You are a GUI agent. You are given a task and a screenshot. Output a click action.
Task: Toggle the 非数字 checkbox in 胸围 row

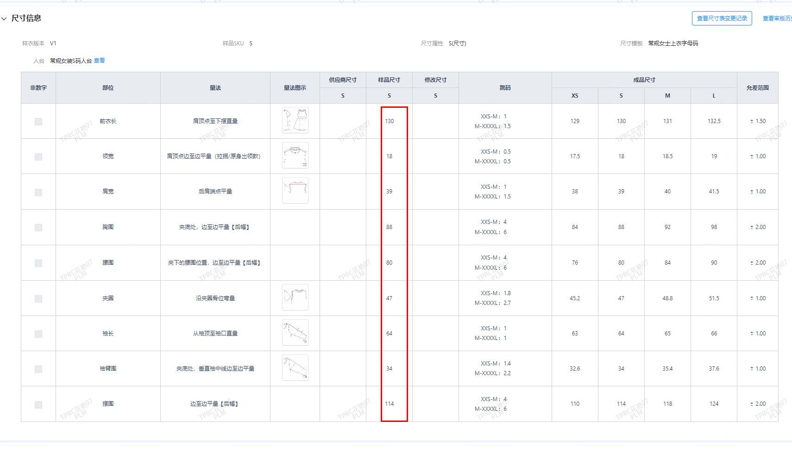38,228
